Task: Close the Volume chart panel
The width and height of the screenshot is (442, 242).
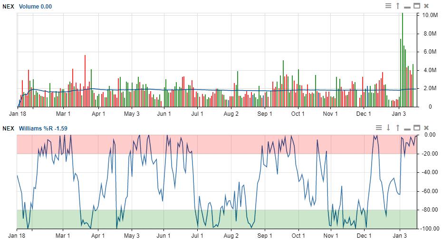Action: point(426,6)
